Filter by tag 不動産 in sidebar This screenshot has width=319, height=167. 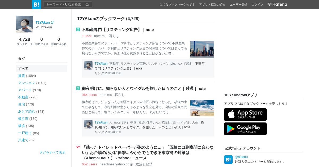pos(23,97)
